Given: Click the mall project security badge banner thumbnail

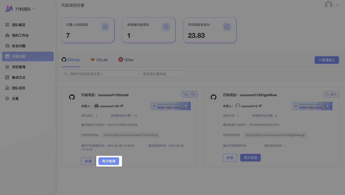Looking at the screenshot, I should point(170,106).
